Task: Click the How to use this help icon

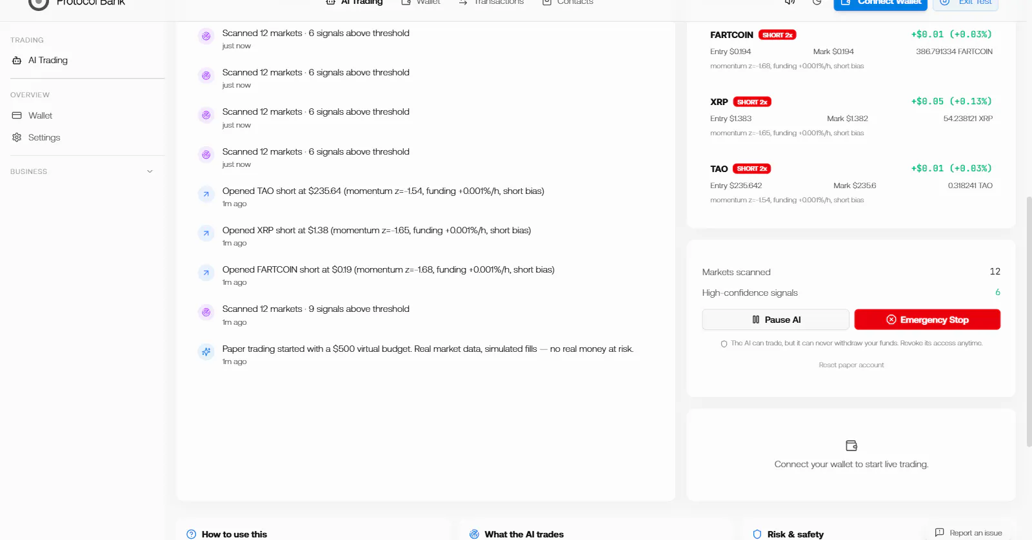Action: (x=191, y=534)
